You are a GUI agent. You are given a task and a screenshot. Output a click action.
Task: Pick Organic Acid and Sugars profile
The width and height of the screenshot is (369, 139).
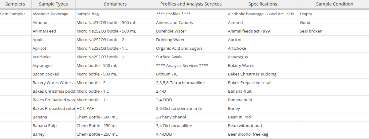pyautogui.click(x=179, y=48)
